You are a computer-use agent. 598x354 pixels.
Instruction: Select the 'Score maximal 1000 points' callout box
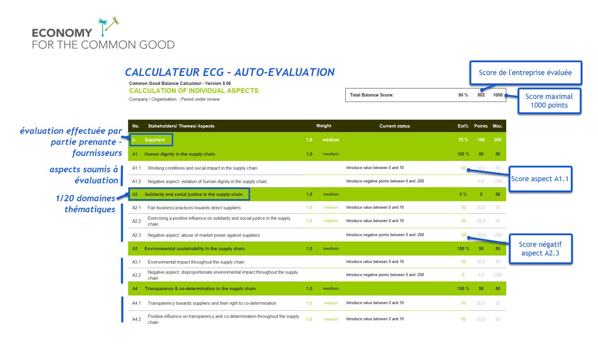coord(548,101)
